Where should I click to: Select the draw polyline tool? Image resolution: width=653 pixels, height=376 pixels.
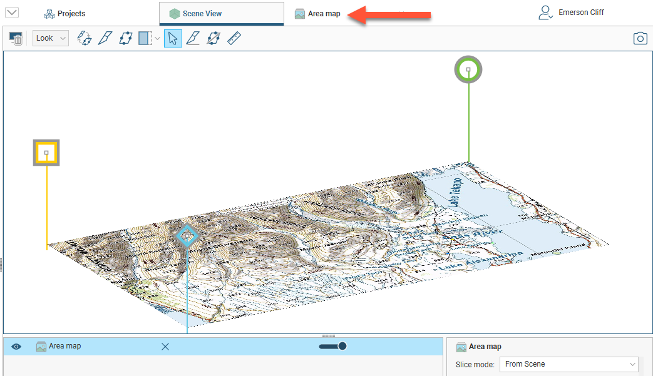pos(193,38)
